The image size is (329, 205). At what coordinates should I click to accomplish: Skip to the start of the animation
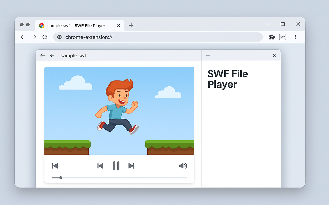pyautogui.click(x=55, y=166)
